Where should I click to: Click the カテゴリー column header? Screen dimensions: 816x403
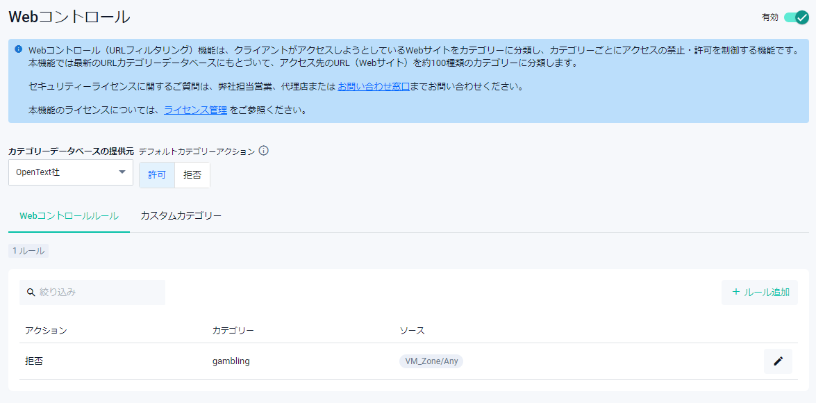coord(233,331)
